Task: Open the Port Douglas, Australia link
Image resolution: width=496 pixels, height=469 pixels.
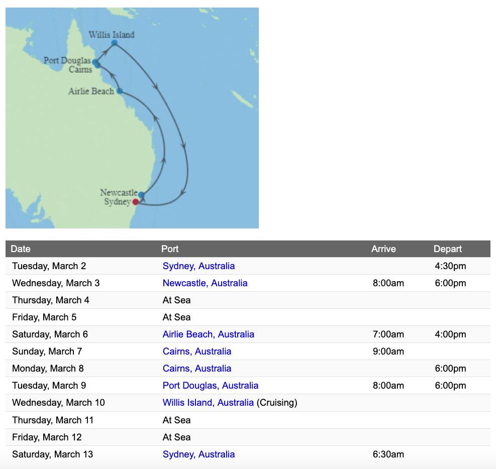Action: tap(210, 386)
